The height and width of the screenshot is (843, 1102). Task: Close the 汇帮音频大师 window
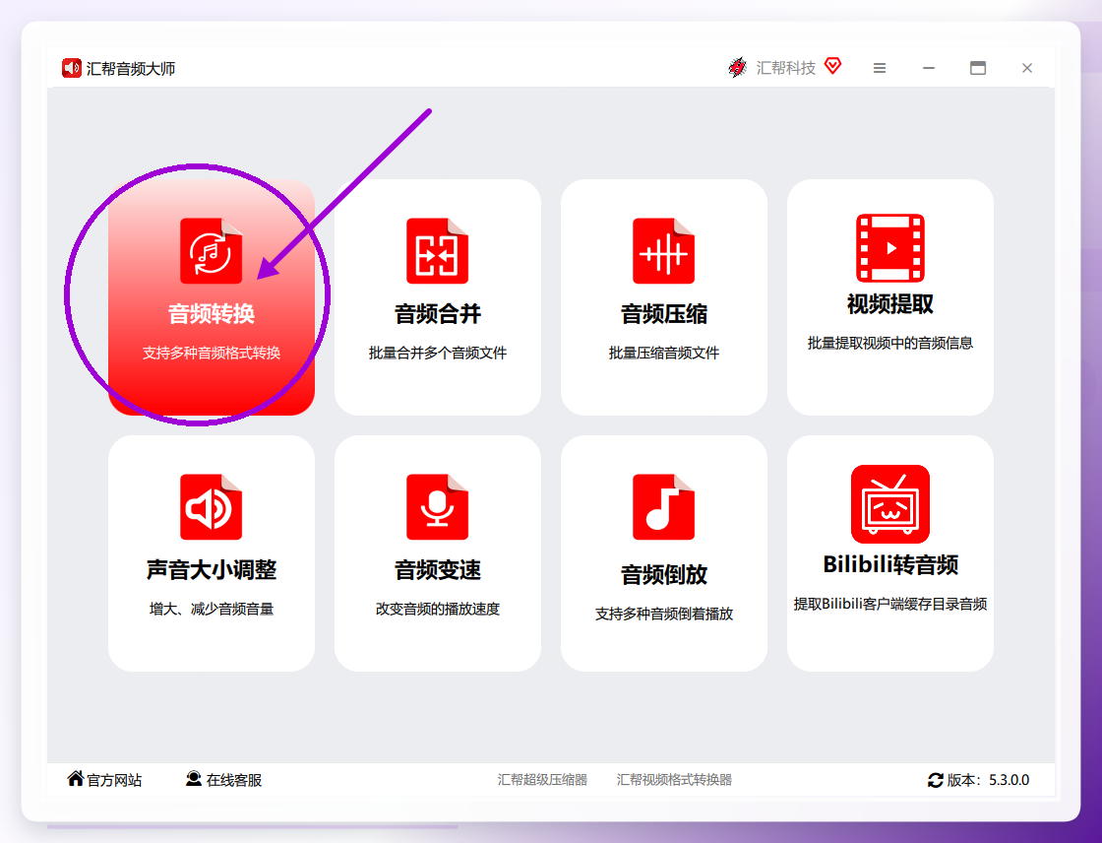click(x=1027, y=68)
